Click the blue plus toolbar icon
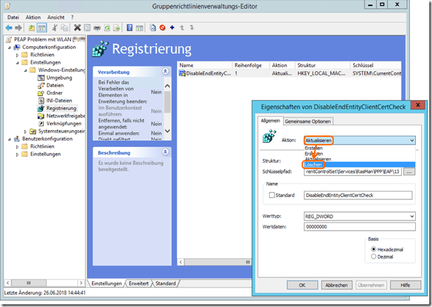Screen dimensions: 432x307 172,28
